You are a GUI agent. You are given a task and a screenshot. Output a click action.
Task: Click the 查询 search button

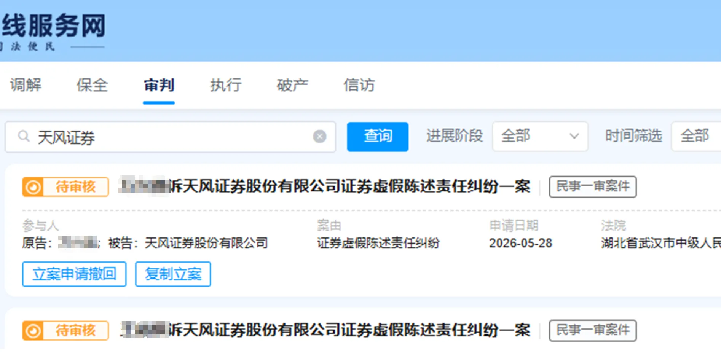(378, 137)
